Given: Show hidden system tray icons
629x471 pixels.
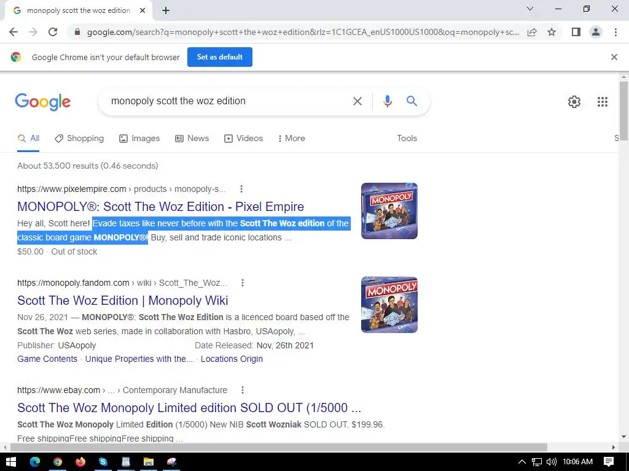Looking at the screenshot, I should tap(522, 462).
